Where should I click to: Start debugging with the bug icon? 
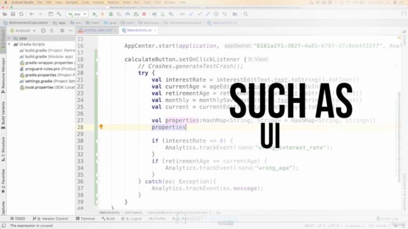pos(111,14)
